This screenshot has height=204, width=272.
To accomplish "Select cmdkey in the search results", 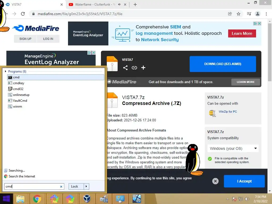I will [x=56, y=83].
